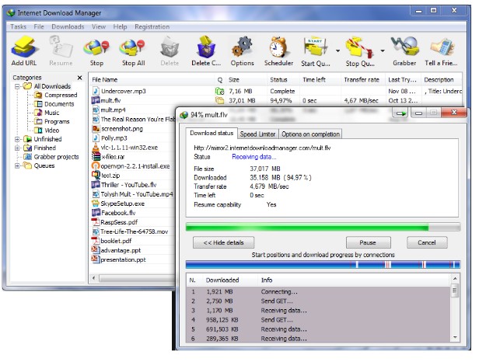479x362 pixels.
Task: Select the Download status tab
Action: click(x=212, y=133)
